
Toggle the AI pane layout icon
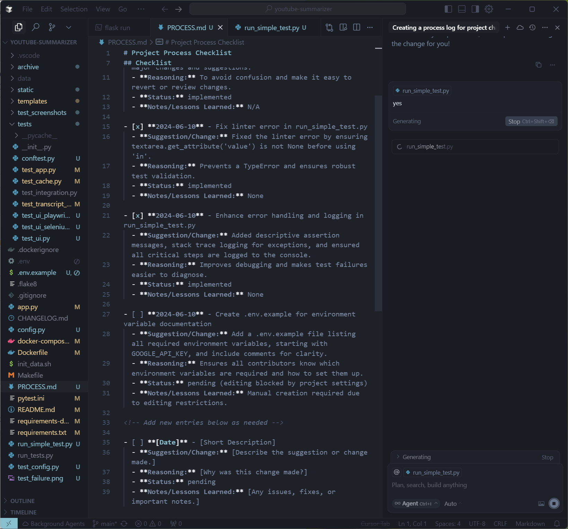(x=475, y=9)
